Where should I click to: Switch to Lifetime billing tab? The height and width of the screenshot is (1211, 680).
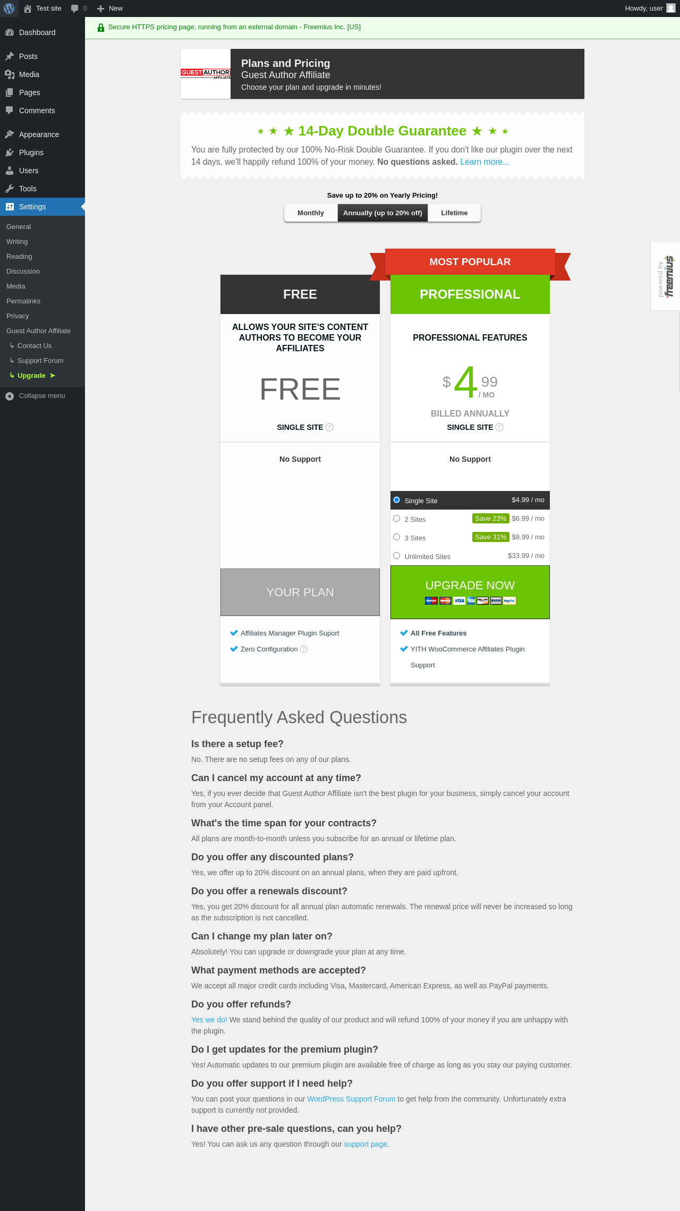point(454,213)
